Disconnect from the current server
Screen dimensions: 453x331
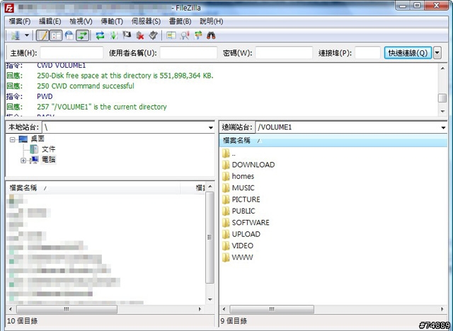pyautogui.click(x=140, y=35)
